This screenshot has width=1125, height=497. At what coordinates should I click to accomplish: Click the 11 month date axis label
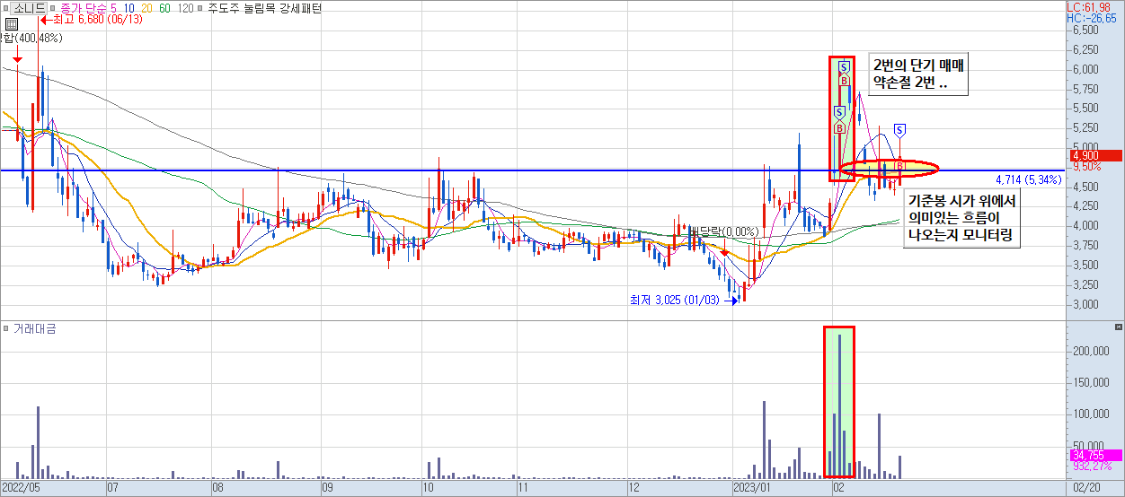[x=523, y=489]
